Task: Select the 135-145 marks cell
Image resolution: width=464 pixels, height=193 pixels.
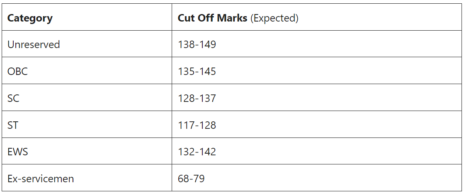Action: (317, 71)
